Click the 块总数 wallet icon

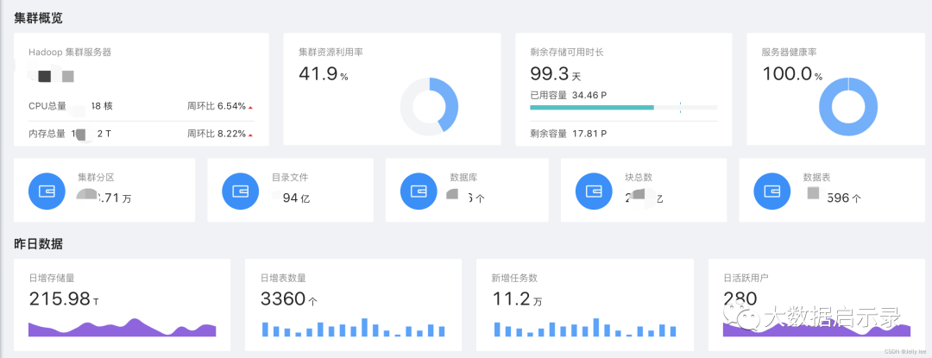pyautogui.click(x=595, y=192)
